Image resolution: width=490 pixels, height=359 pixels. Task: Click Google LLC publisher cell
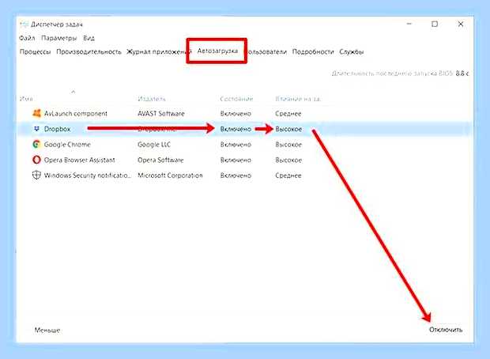click(154, 145)
